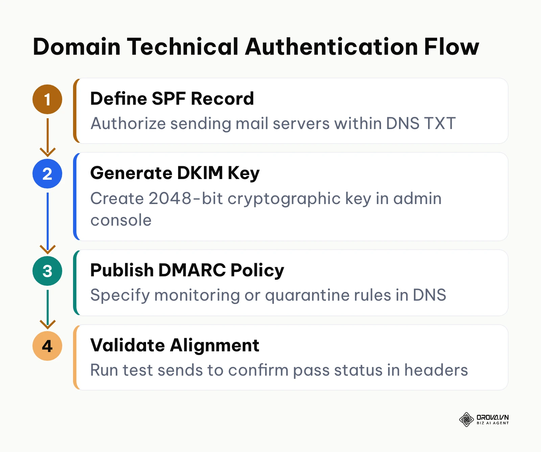Select the 'Validate Alignment' heading
The image size is (541, 452).
pyautogui.click(x=174, y=346)
